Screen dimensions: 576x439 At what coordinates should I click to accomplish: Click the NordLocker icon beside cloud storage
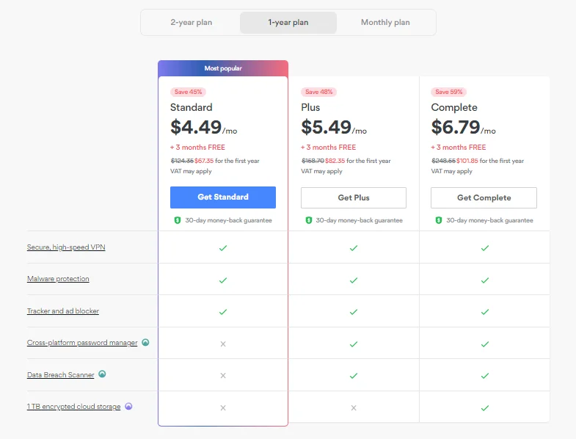tap(128, 406)
